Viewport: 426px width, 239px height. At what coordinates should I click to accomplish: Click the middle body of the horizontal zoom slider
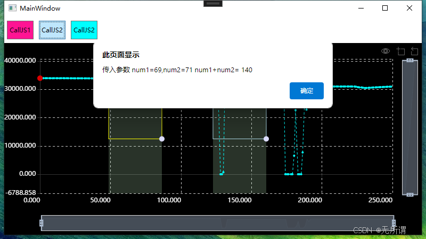[217, 223]
